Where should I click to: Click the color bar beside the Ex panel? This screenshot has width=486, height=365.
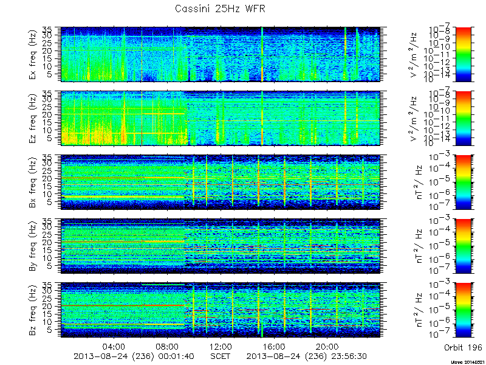[x=463, y=54]
